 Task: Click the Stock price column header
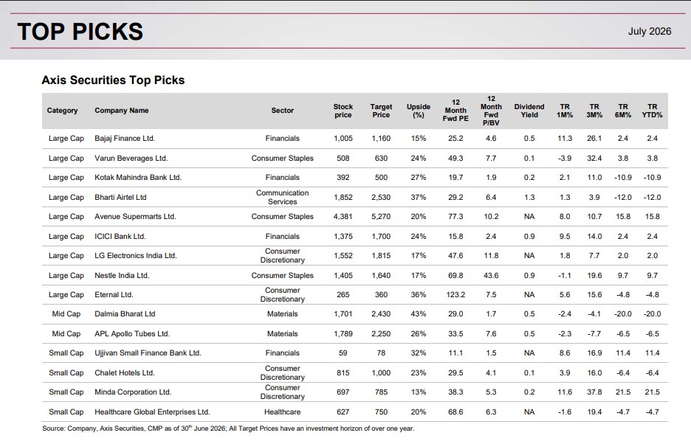click(x=343, y=111)
